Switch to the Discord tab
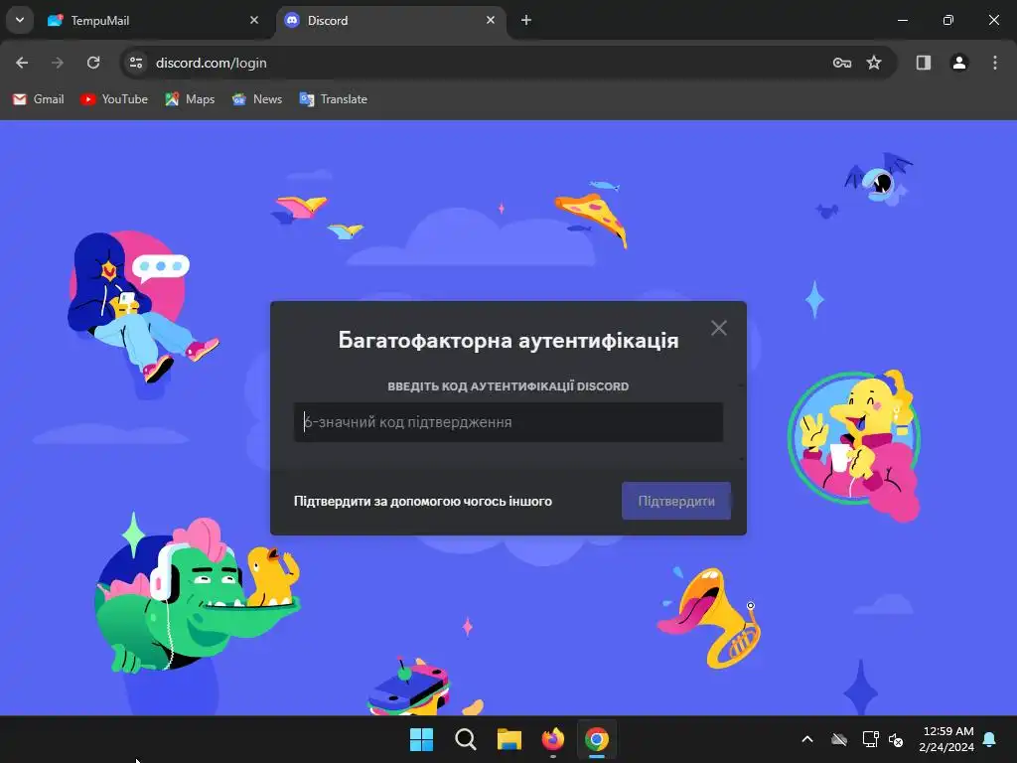Screen dimensions: 1017x763 [389, 21]
